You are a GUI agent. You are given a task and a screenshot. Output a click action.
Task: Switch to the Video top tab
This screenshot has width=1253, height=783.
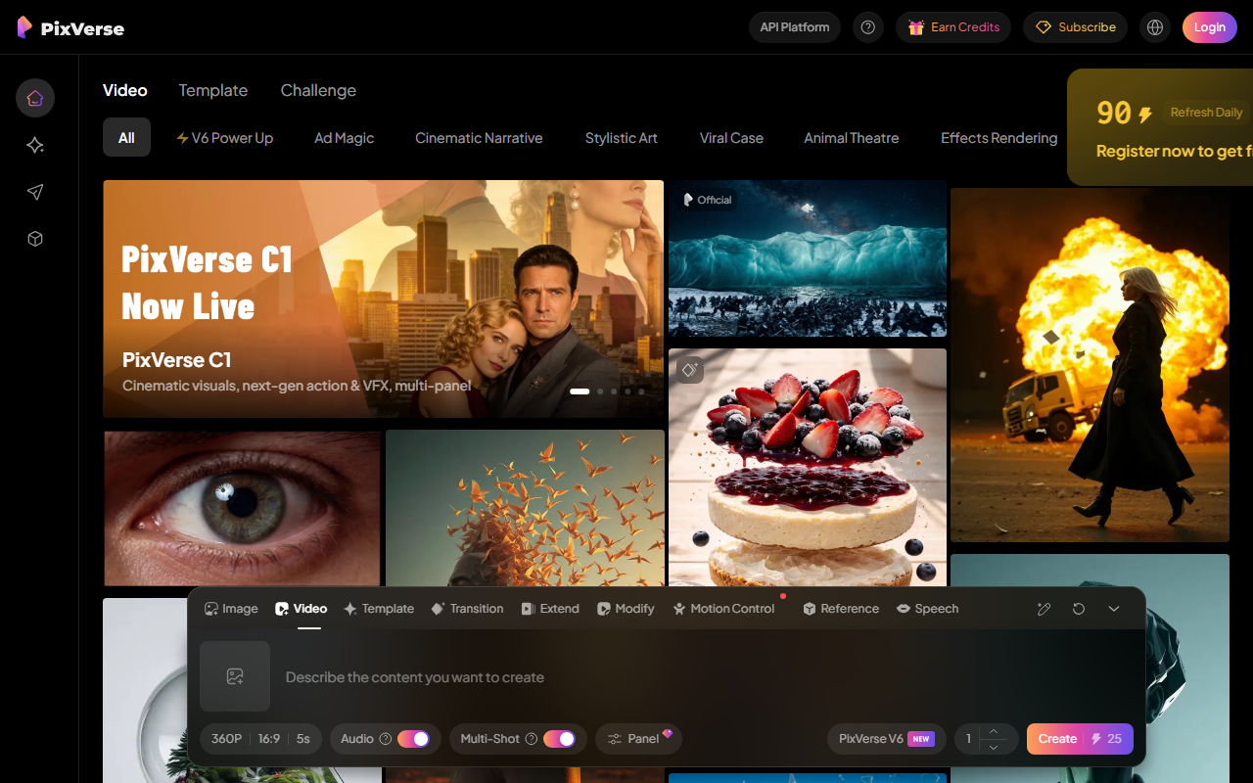click(125, 90)
